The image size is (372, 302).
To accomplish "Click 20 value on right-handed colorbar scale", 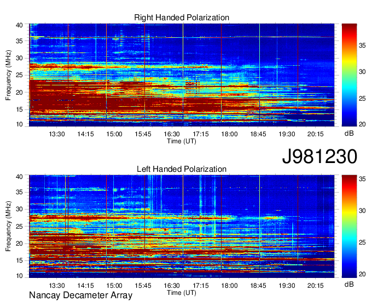I will (x=362, y=124).
